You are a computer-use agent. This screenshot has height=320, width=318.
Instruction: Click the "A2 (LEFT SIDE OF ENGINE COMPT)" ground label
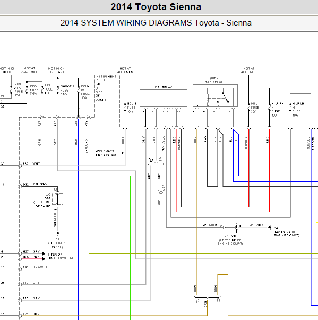[x=287, y=232]
